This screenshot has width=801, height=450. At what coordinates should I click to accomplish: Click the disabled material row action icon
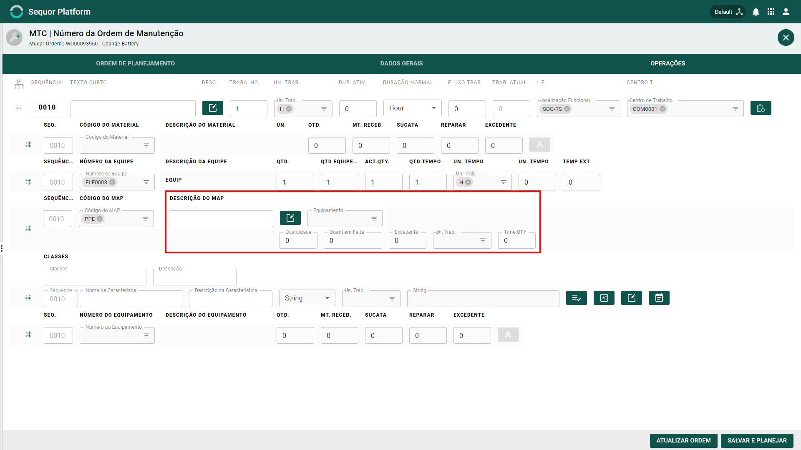pos(539,145)
